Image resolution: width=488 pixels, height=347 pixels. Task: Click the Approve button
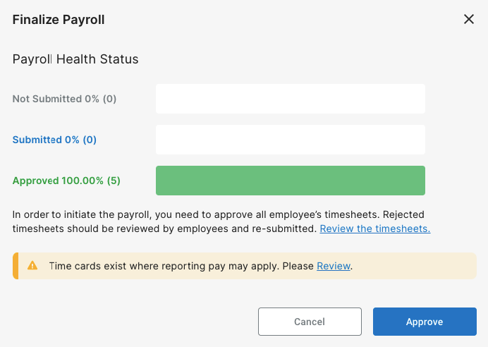(425, 322)
